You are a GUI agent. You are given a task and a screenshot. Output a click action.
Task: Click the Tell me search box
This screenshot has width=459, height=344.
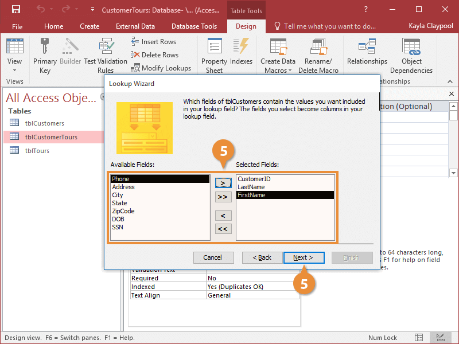pos(330,26)
